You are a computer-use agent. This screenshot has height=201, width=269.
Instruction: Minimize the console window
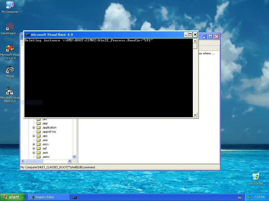[x=186, y=35]
